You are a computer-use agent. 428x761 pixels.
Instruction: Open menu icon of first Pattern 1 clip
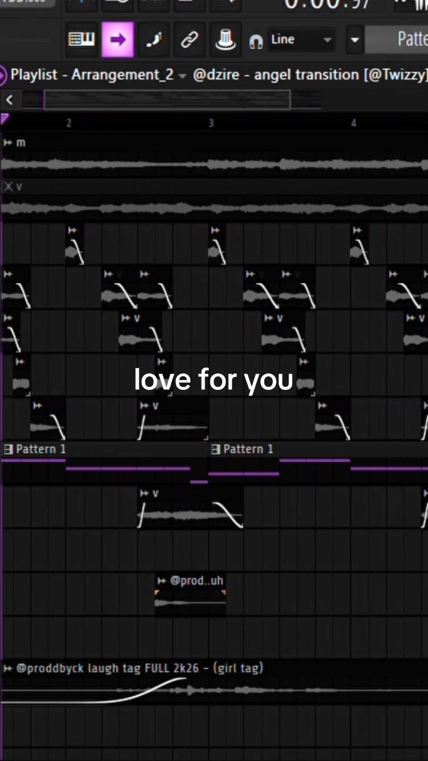tap(8, 449)
